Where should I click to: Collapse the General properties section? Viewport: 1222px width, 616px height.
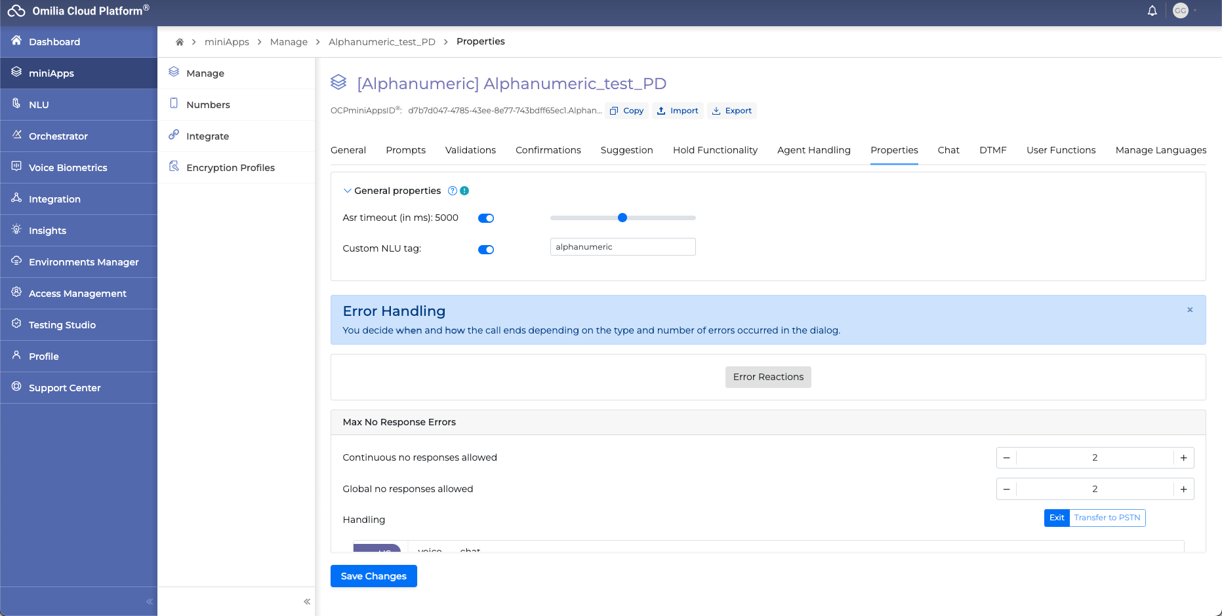(348, 191)
